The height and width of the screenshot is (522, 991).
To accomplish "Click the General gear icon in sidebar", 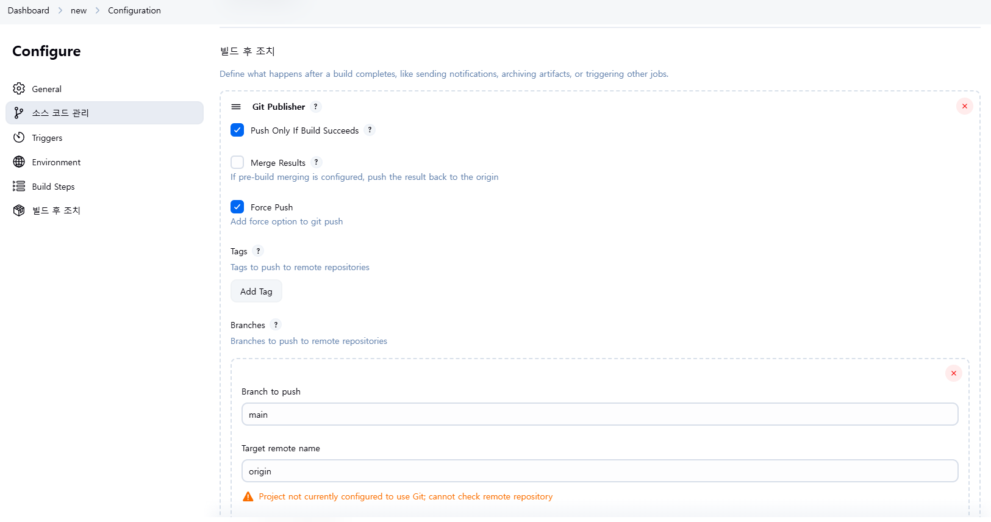I will [x=19, y=88].
